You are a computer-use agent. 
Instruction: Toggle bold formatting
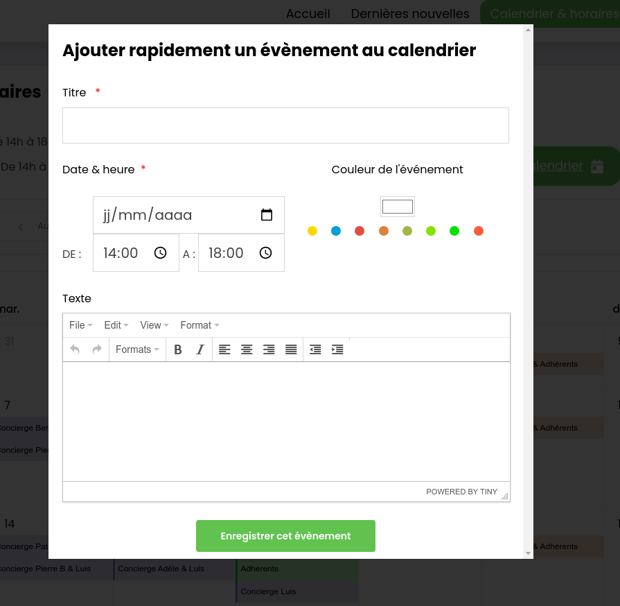click(178, 349)
